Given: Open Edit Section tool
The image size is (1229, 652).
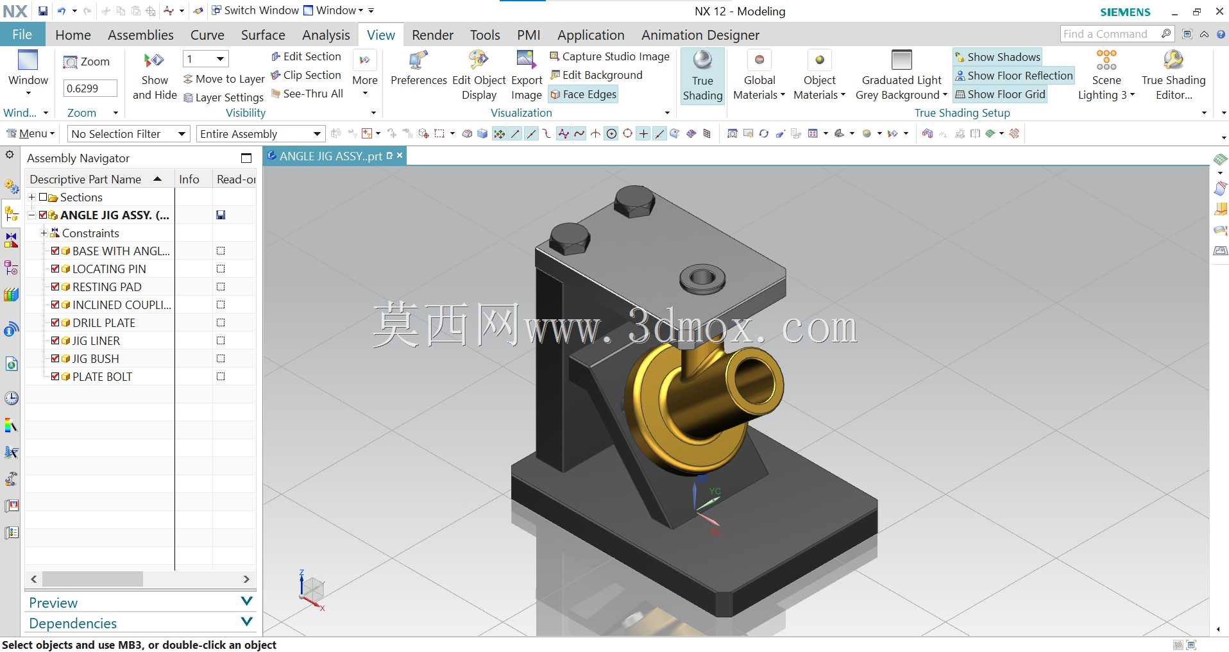Looking at the screenshot, I should [x=306, y=56].
